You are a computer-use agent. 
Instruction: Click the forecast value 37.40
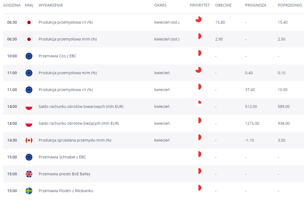250,90
